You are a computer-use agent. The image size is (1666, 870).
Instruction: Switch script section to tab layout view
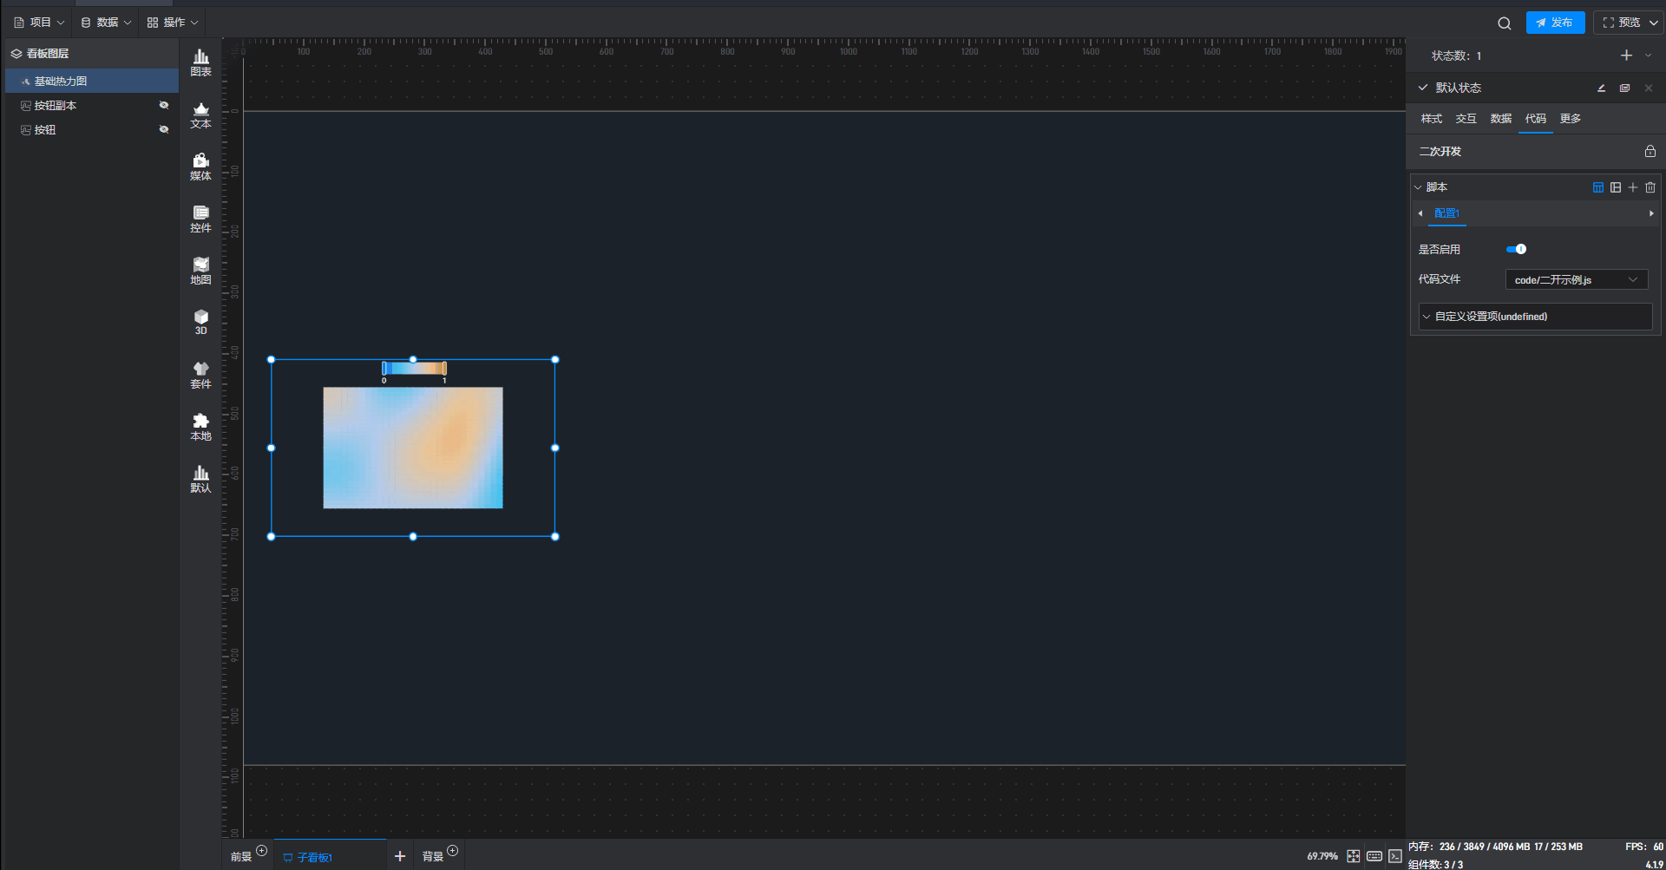(1598, 187)
